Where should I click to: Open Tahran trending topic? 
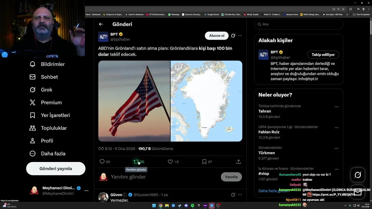[x=265, y=111]
